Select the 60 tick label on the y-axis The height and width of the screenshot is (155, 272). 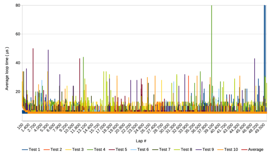18,34
